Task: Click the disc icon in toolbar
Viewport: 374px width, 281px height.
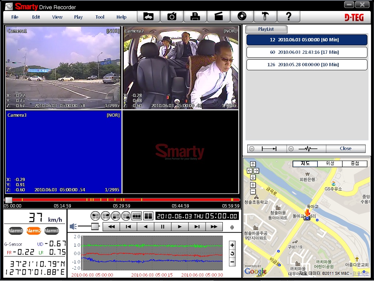Action: coord(242,16)
